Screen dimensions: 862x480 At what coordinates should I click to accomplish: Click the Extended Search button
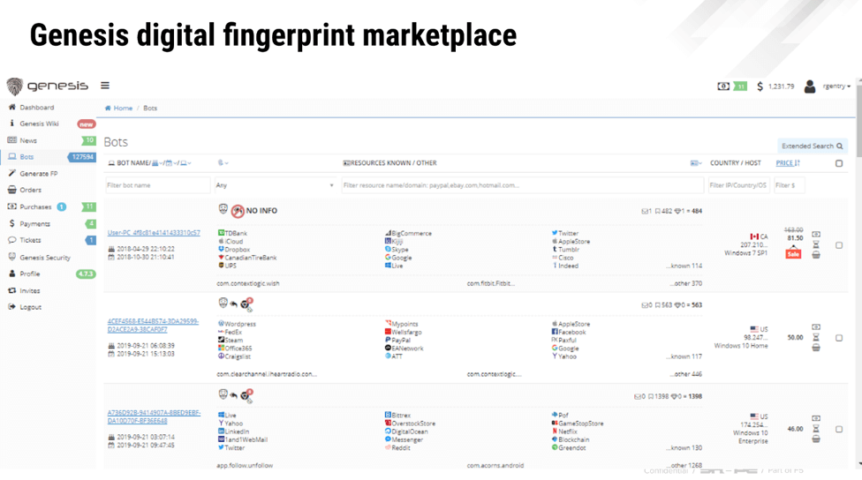click(x=812, y=146)
